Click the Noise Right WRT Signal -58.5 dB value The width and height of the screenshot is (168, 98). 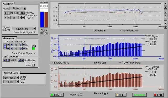pyautogui.click(x=152, y=69)
